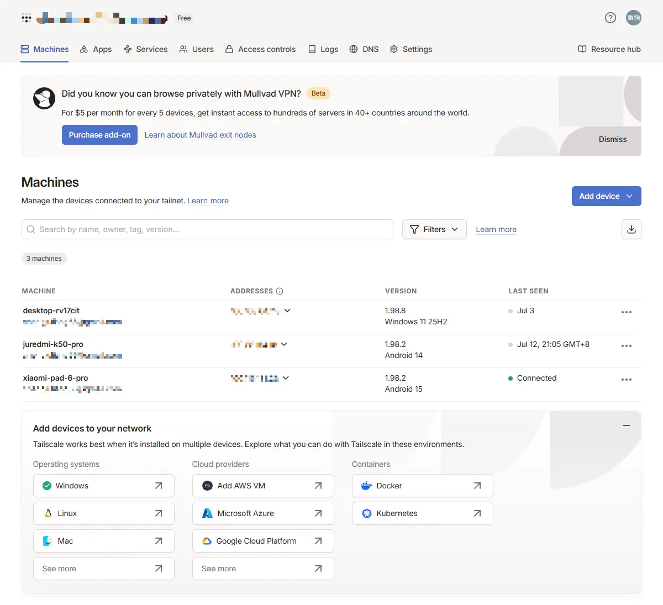
Task: Click the Windows checkmark icon
Action: 47,486
